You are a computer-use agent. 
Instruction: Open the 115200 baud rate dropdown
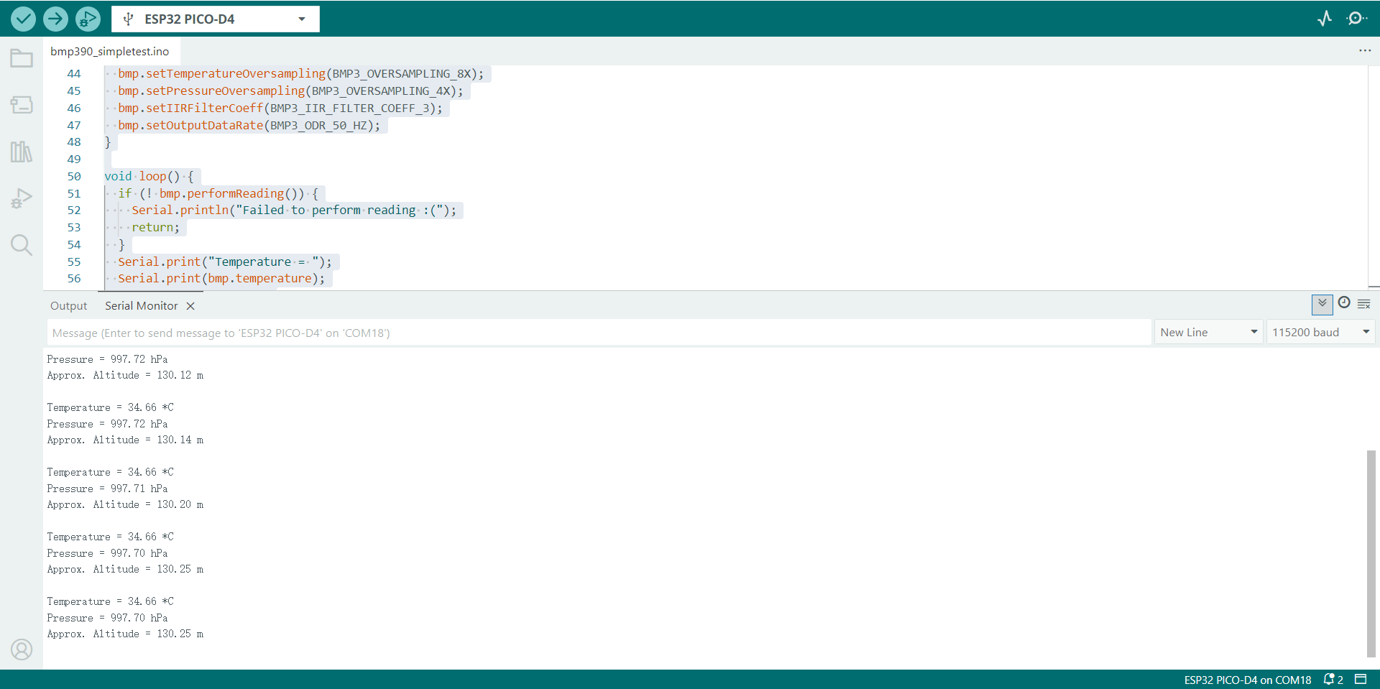coord(1320,332)
